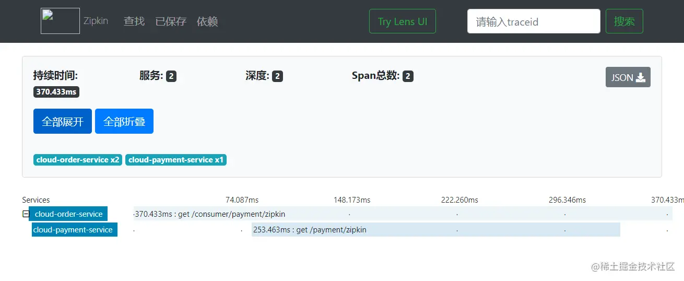Click the 370.433ms duration badge

[x=56, y=92]
